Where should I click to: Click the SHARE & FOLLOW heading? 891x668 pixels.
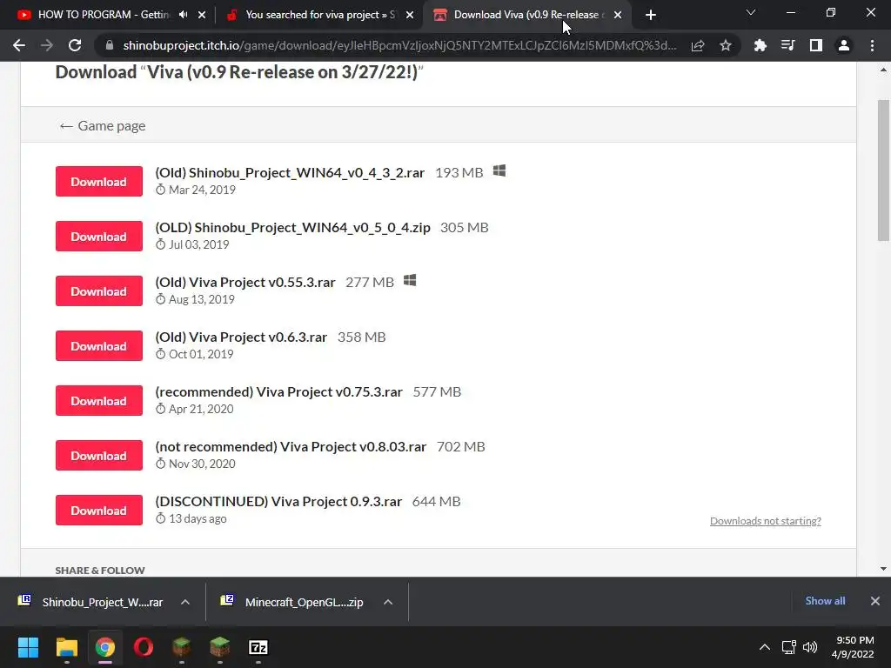coord(100,570)
